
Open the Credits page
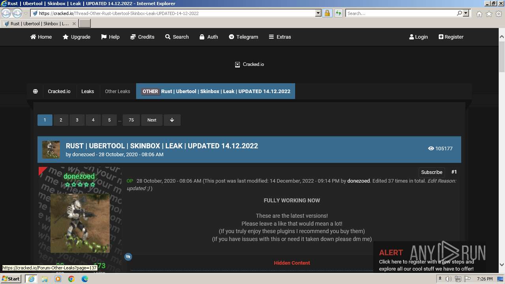point(142,37)
